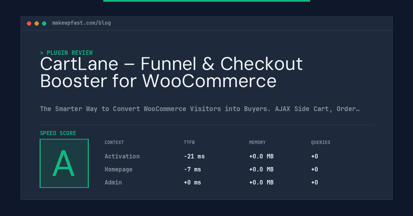The image size is (413, 216).
Task: Click the red window dot
Action: click(x=29, y=23)
